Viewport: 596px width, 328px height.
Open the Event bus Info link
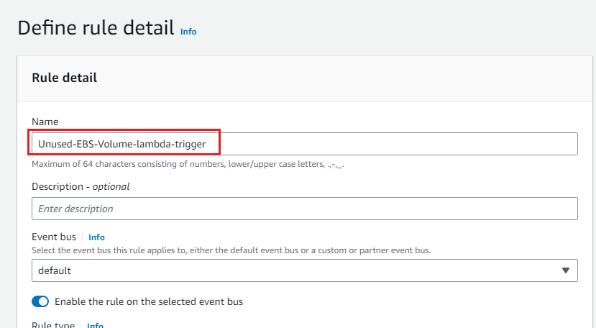point(96,237)
